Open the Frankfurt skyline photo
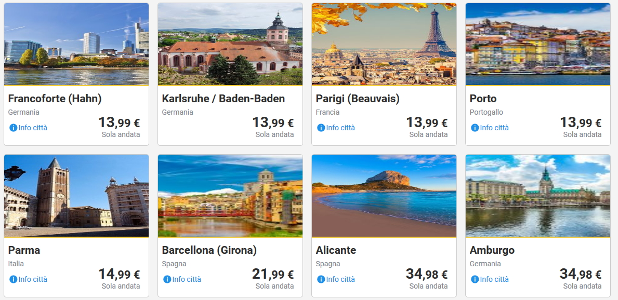Screen dimensions: 618x300 (76, 44)
